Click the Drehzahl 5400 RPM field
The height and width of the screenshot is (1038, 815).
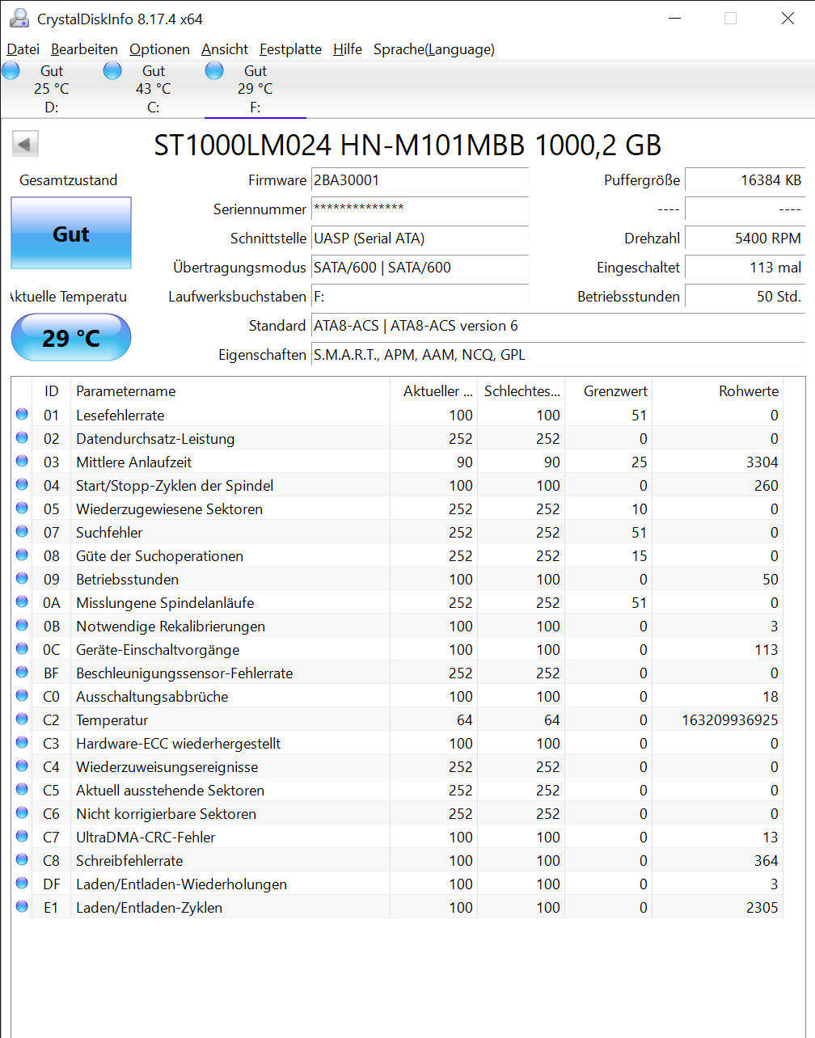point(745,238)
